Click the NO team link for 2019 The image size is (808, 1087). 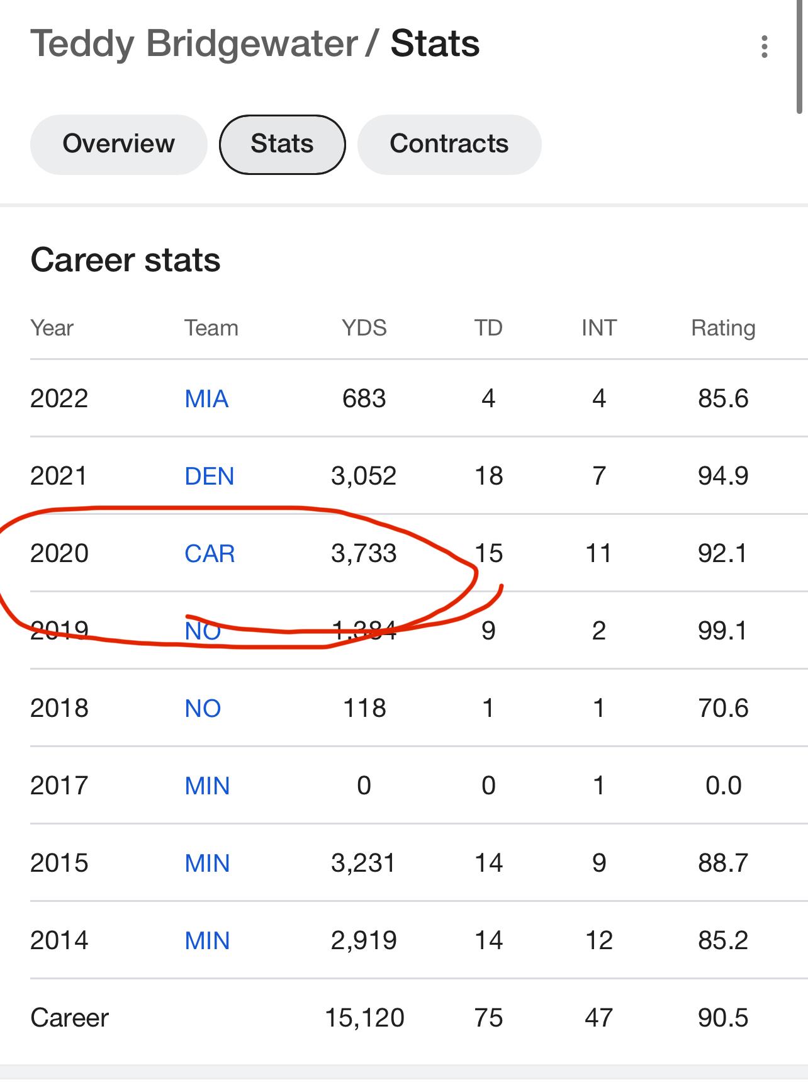[x=203, y=631]
